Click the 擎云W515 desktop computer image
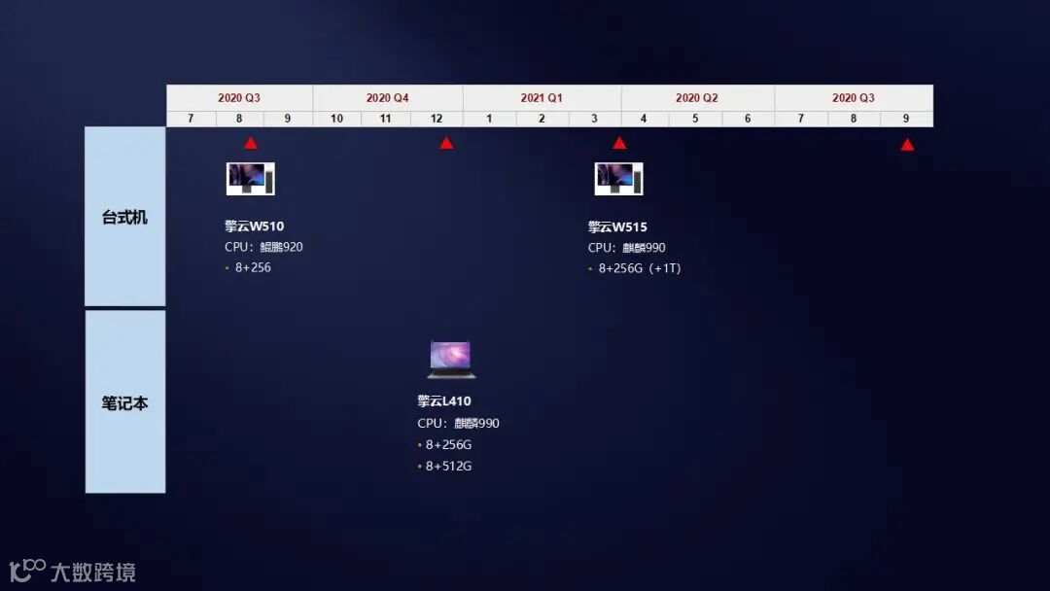 point(618,179)
